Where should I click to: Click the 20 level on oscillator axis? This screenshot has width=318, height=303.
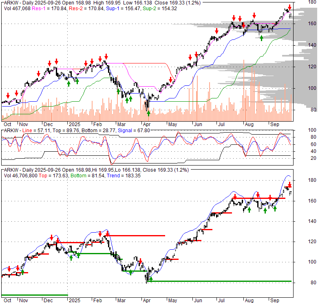(x=314, y=158)
